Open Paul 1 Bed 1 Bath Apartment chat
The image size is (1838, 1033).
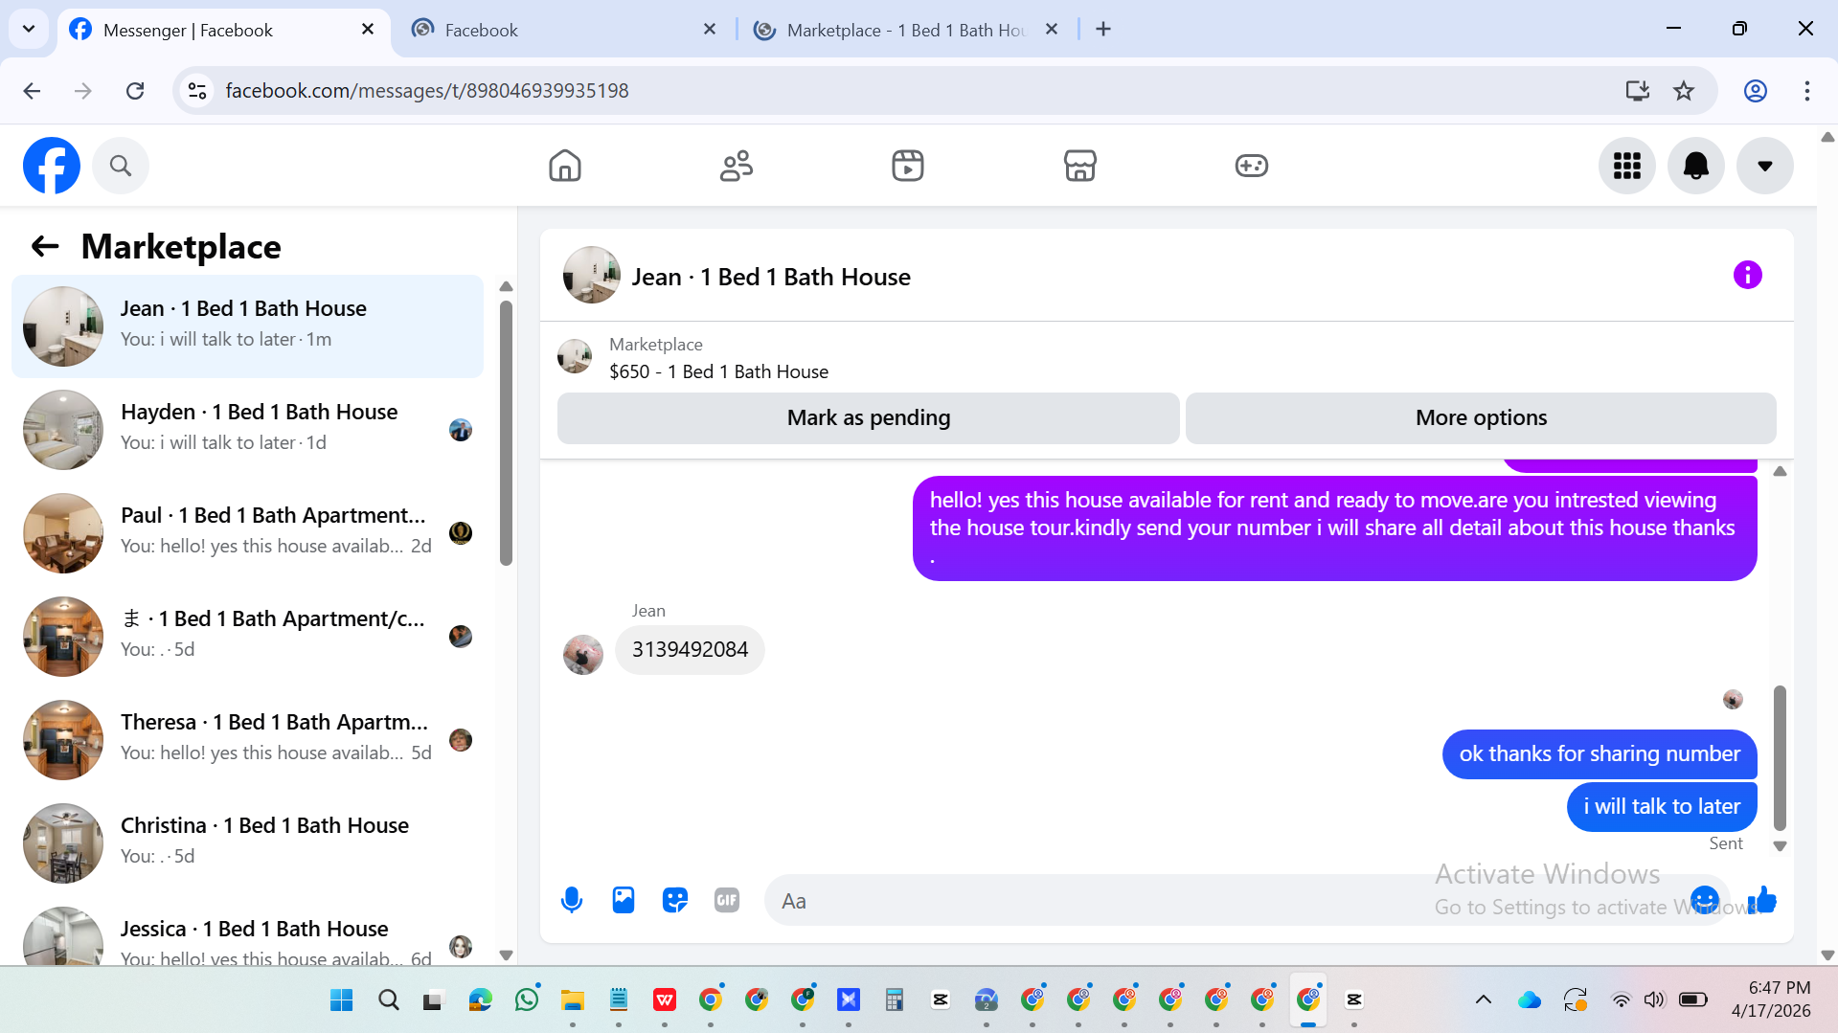247,533
